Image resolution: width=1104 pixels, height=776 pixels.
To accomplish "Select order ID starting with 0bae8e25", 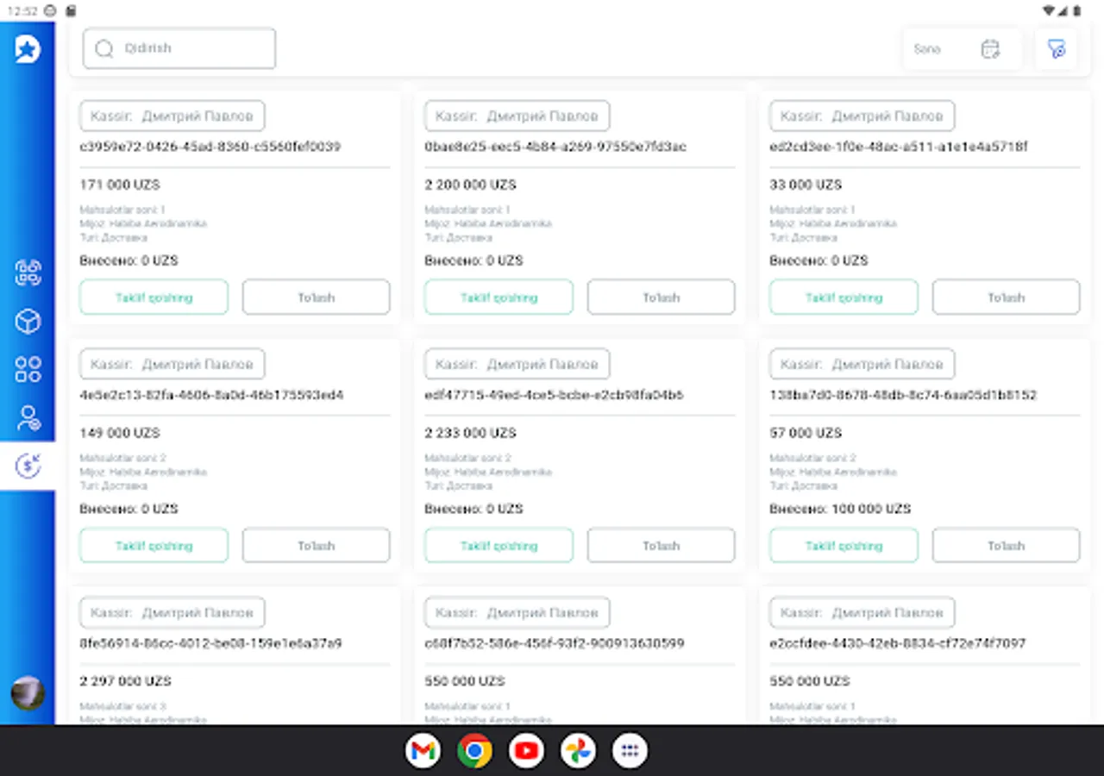I will tap(555, 147).
